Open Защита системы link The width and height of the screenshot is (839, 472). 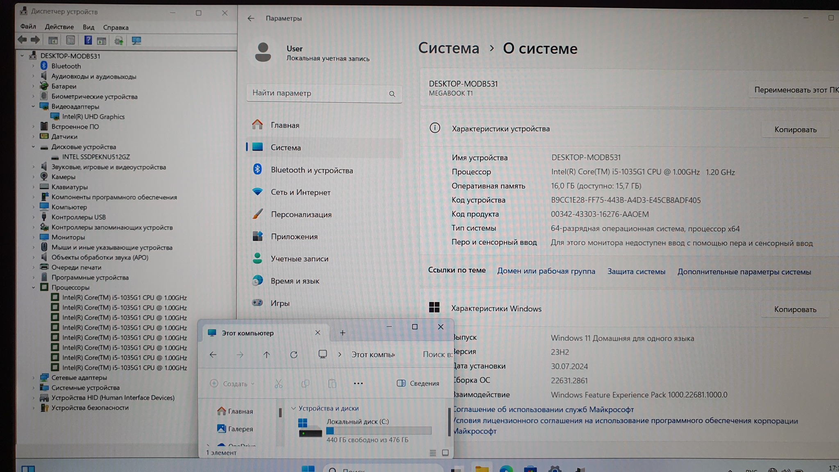(636, 271)
